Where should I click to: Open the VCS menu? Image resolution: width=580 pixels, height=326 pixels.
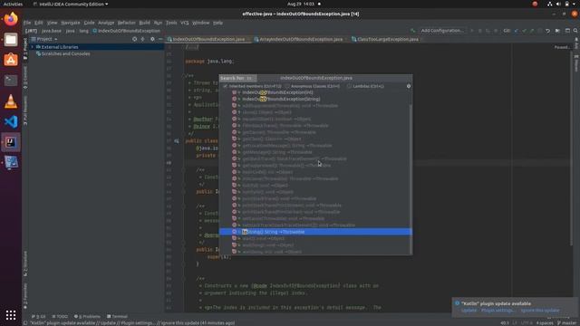tap(185, 23)
